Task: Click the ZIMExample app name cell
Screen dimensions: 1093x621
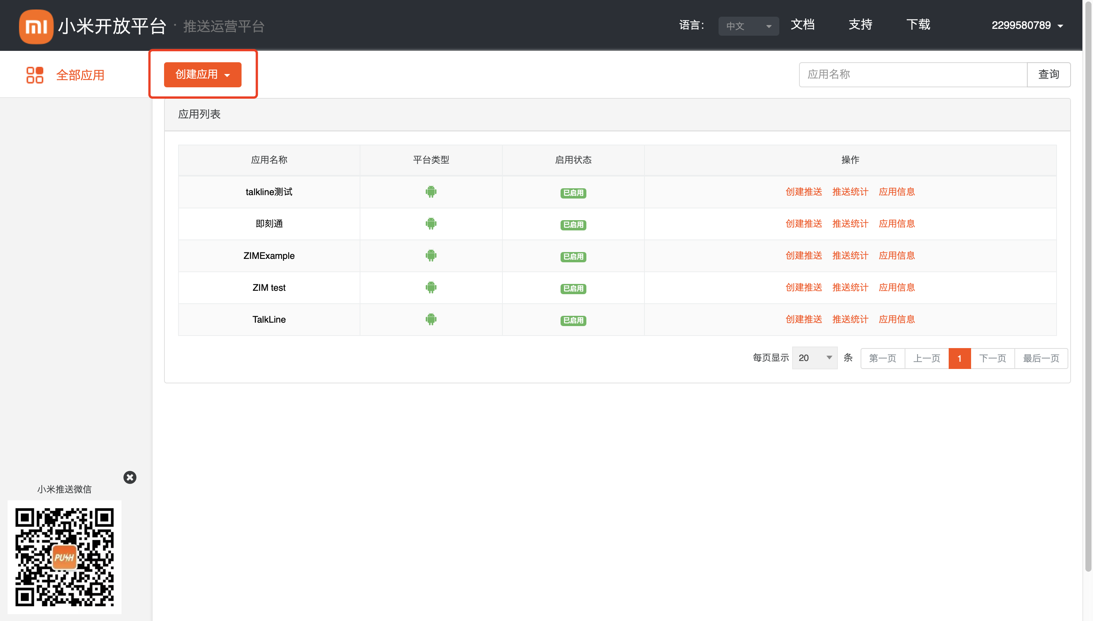Action: click(269, 256)
